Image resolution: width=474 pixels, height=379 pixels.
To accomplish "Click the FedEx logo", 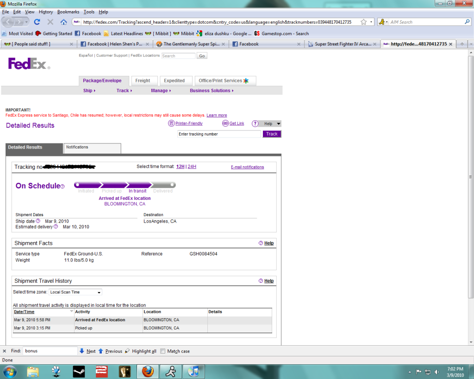I will point(29,63).
